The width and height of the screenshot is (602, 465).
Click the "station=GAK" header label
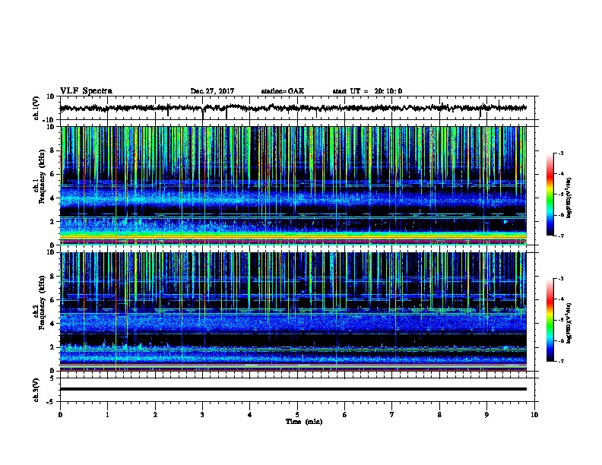click(x=283, y=91)
